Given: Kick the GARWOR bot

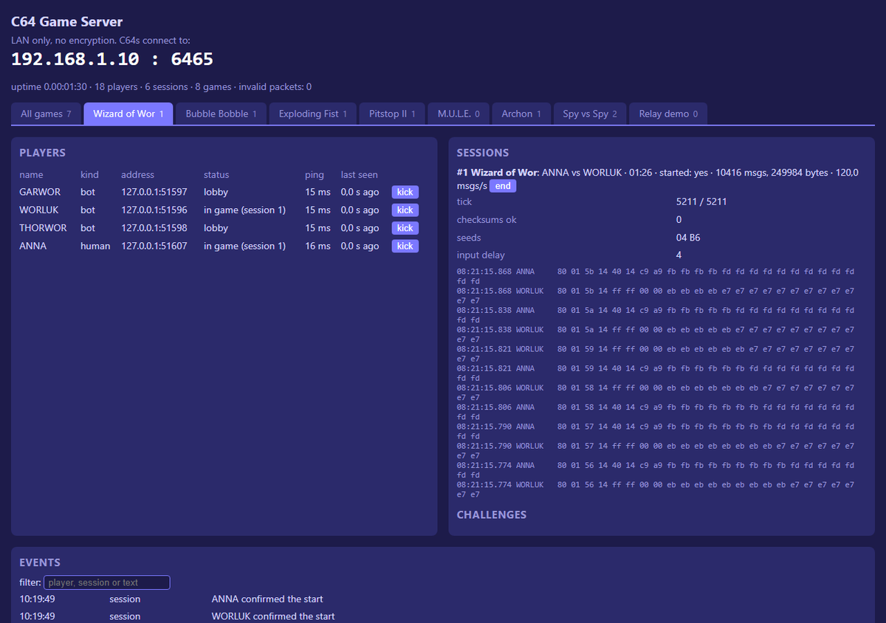Looking at the screenshot, I should (x=405, y=192).
